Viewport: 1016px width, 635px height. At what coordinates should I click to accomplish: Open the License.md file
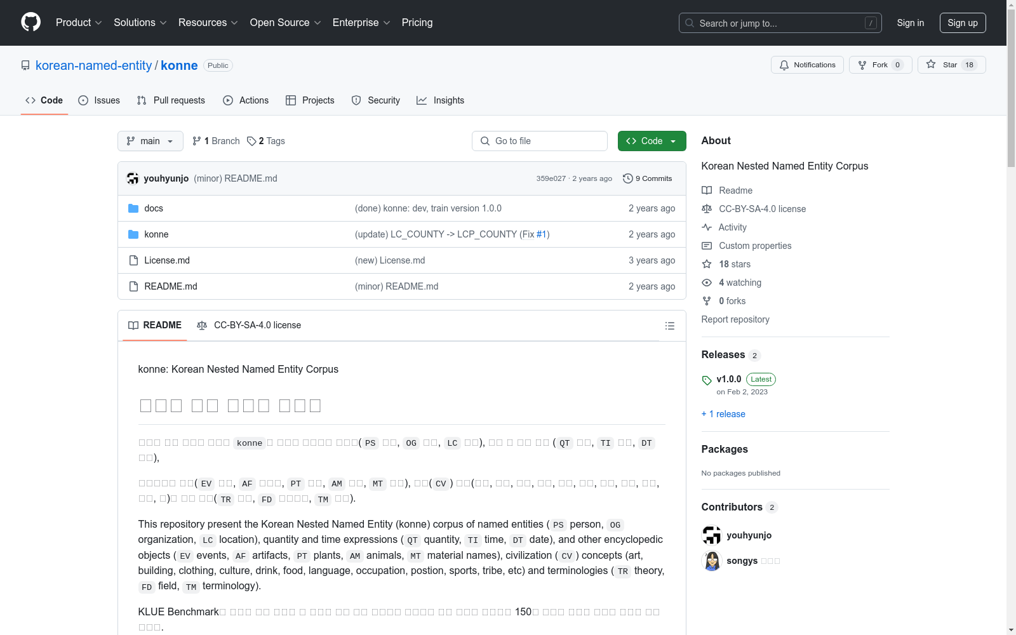(167, 260)
